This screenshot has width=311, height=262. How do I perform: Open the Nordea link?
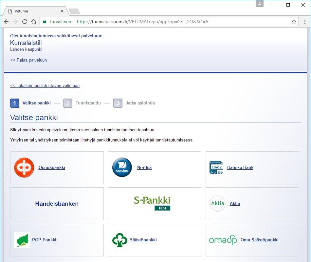point(144,168)
